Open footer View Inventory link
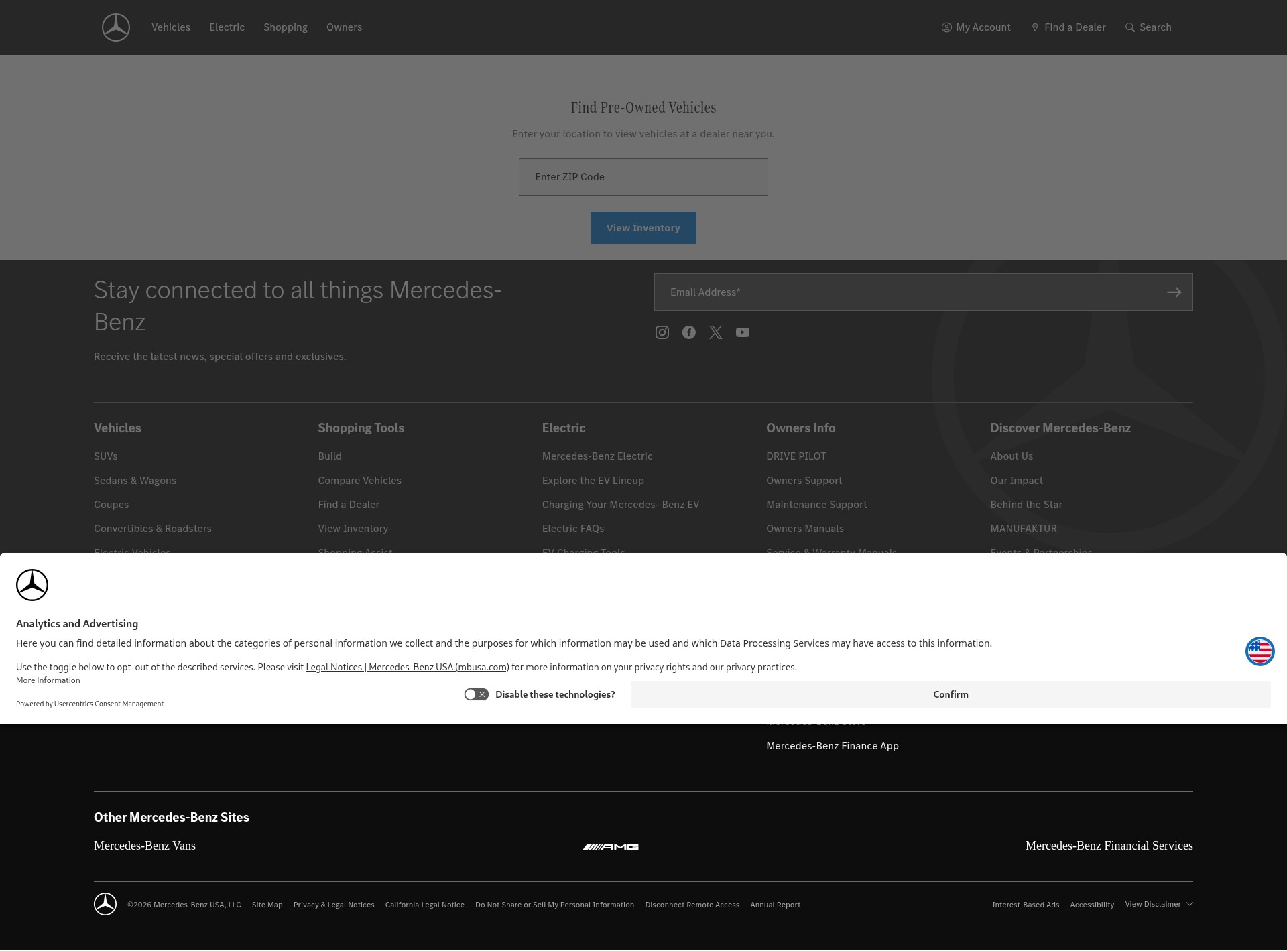Viewport: 1287px width, 951px height. (x=353, y=529)
